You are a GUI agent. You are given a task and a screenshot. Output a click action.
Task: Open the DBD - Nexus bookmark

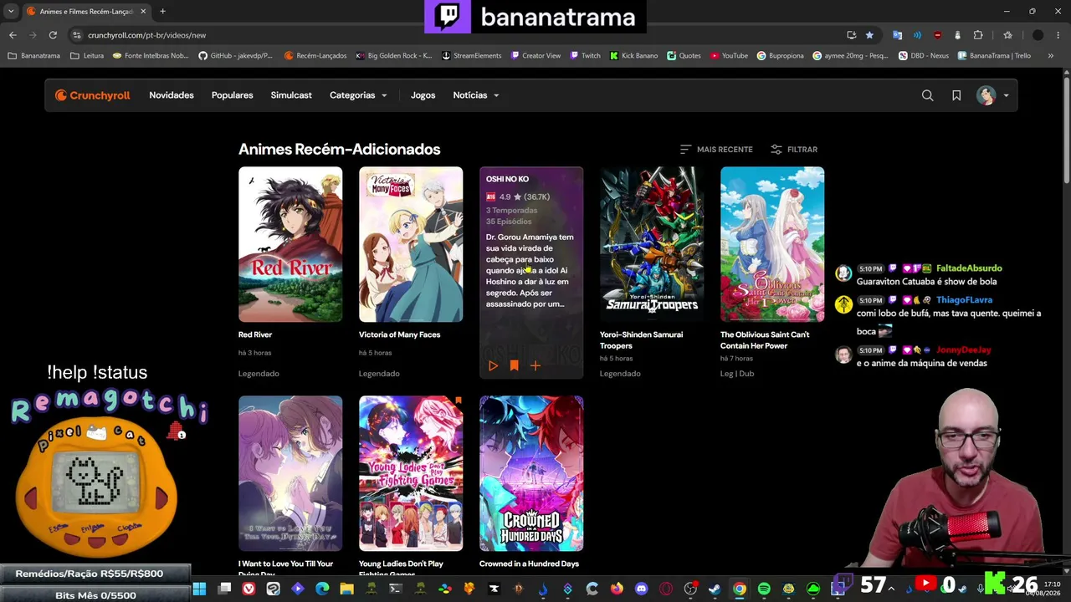(x=923, y=56)
